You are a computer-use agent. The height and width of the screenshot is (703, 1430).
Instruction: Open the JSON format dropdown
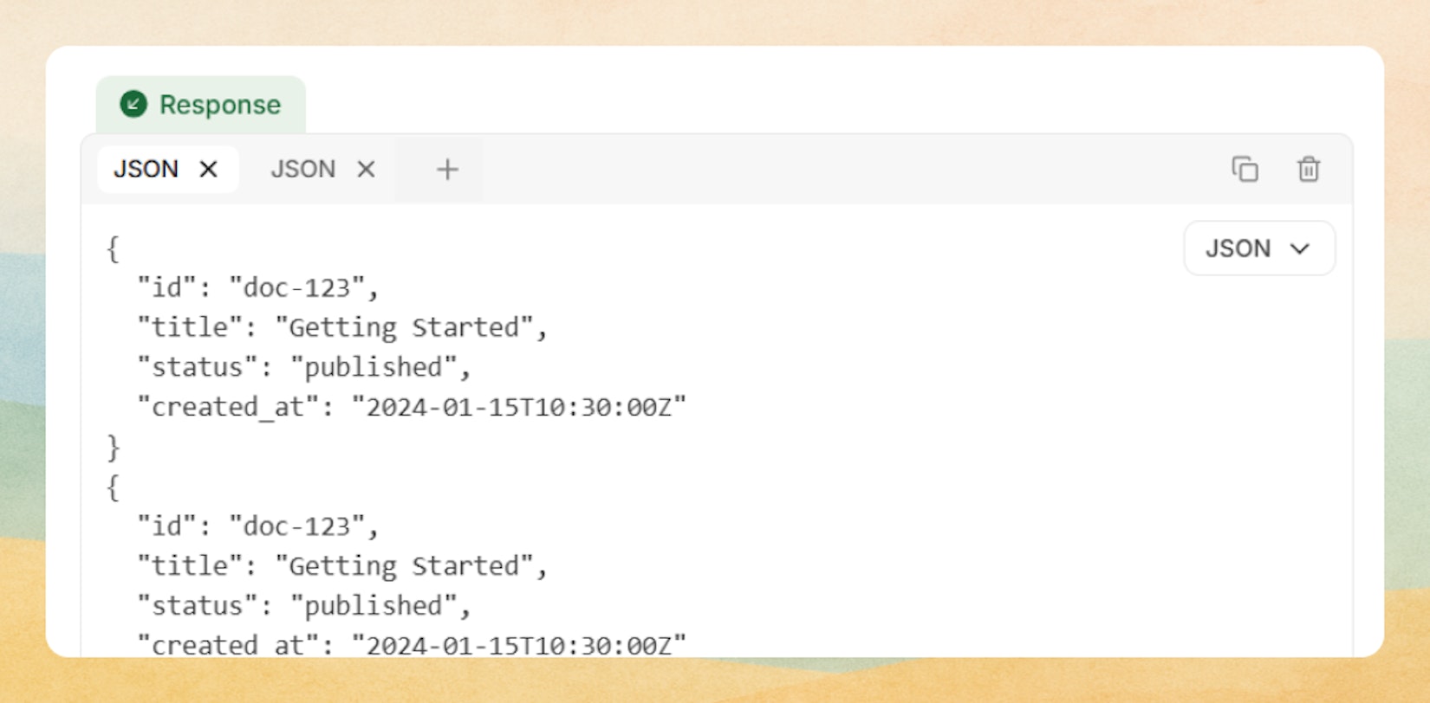pyautogui.click(x=1258, y=249)
